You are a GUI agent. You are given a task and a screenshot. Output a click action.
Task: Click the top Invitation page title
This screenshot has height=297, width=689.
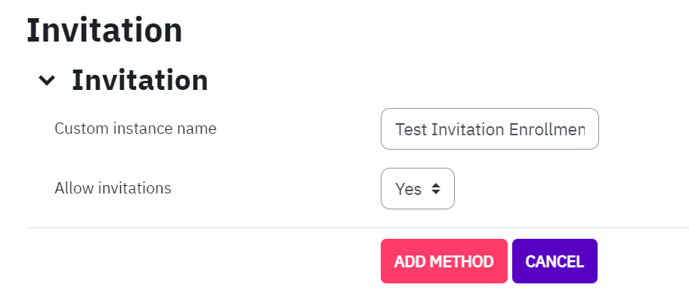click(x=104, y=30)
